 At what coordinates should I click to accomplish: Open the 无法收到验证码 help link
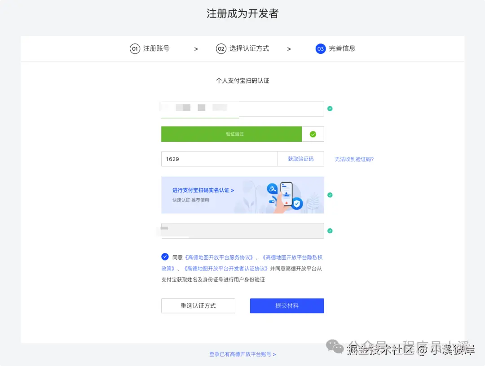pos(354,159)
